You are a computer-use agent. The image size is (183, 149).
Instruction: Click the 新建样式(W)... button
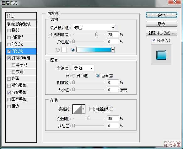161,33
